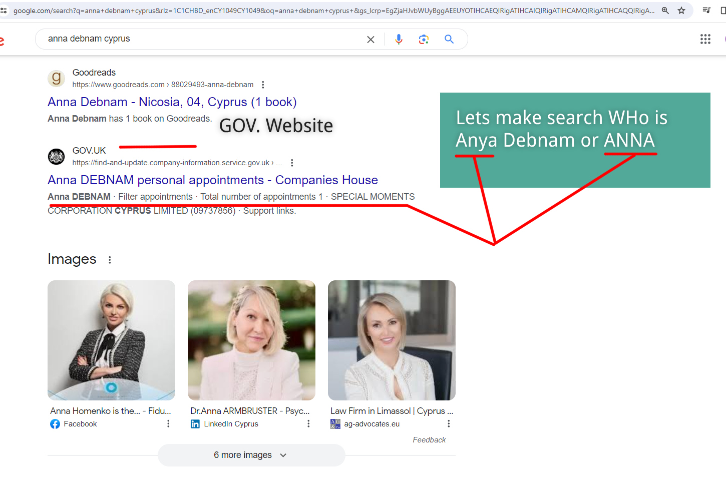Image resolution: width=726 pixels, height=484 pixels.
Task: Click the Feedback link below images
Action: point(429,440)
